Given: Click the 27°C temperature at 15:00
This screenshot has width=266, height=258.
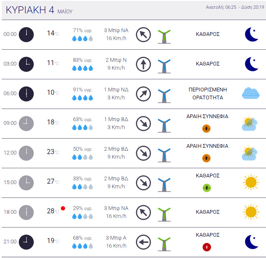Looking at the screenshot, I should [x=53, y=181].
